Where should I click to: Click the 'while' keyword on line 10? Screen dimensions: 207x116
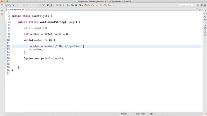pyautogui.click(x=28, y=40)
